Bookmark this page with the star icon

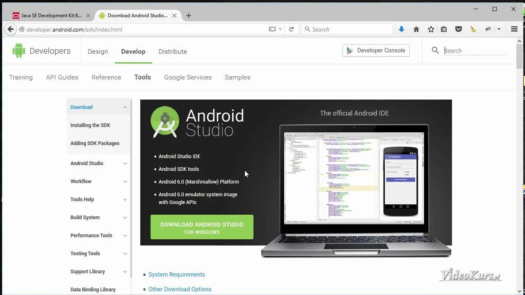(x=431, y=29)
